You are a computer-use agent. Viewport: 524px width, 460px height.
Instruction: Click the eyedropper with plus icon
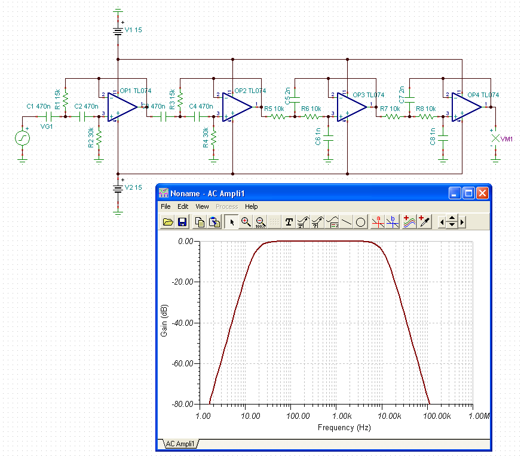click(x=424, y=222)
